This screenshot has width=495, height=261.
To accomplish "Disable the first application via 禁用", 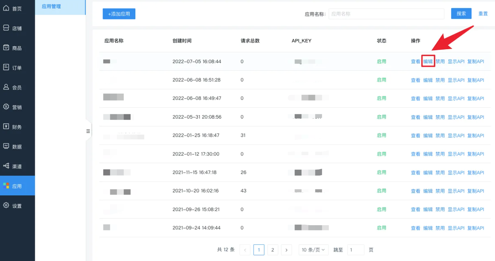I will pyautogui.click(x=440, y=61).
